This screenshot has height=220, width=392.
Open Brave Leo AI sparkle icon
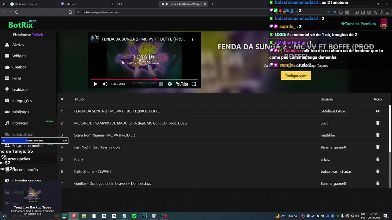coord(375,12)
